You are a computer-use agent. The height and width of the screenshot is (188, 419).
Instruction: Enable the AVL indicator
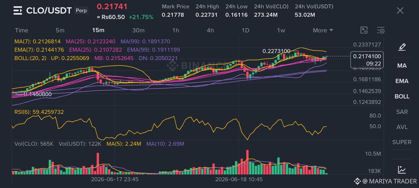click(x=402, y=127)
